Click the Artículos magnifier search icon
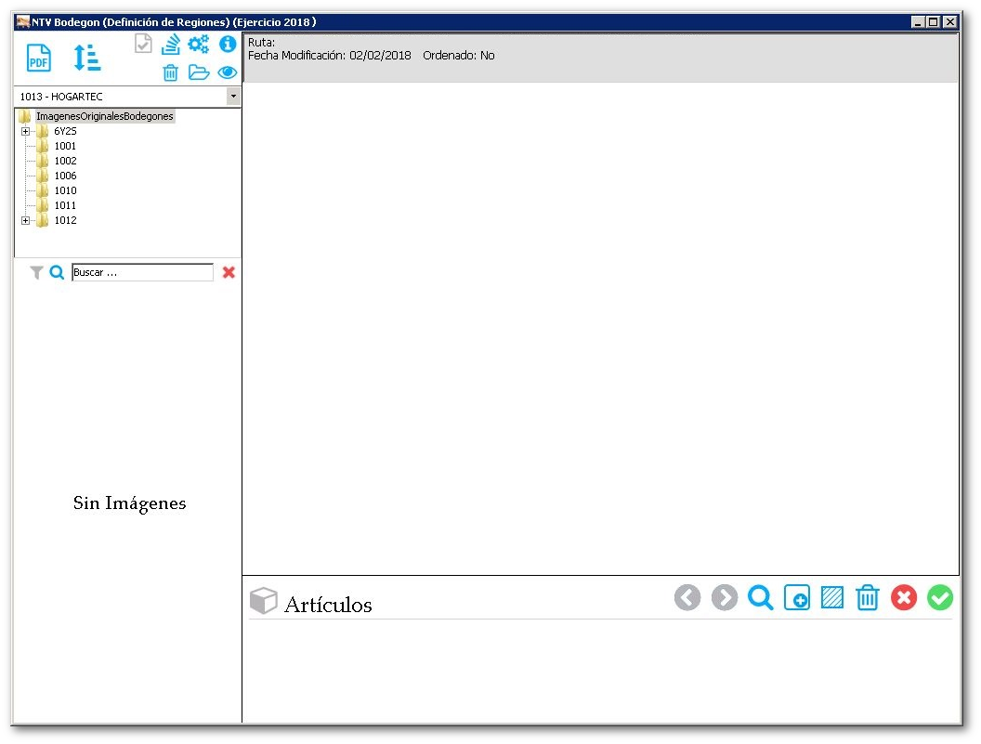The height and width of the screenshot is (744, 981). click(x=760, y=597)
